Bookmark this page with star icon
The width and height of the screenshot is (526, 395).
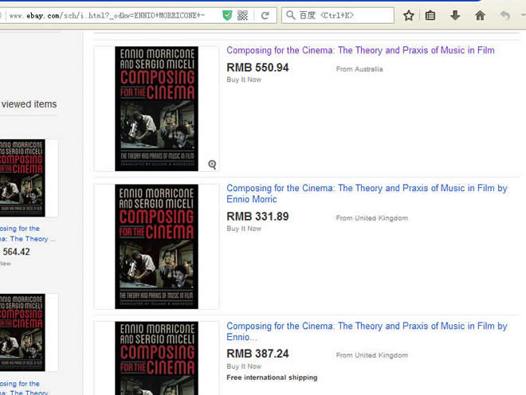409,15
